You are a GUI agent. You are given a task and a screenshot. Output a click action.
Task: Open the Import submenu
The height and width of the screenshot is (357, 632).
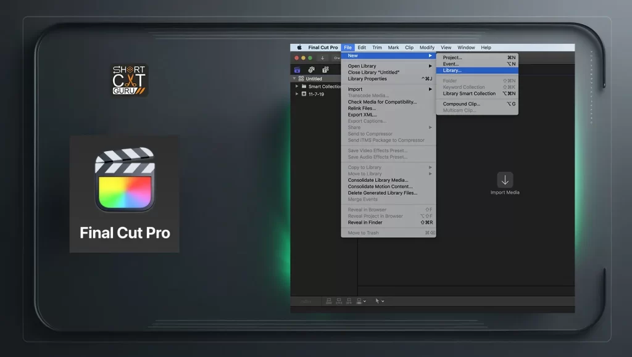coord(389,89)
